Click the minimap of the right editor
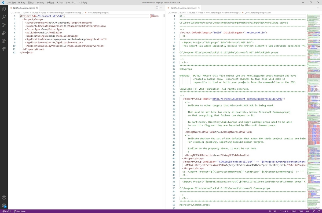Screen dimensions: 322x213 314,112
